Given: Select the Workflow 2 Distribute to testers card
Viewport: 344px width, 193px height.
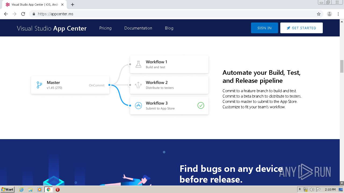Looking at the screenshot, I should coord(169,85).
